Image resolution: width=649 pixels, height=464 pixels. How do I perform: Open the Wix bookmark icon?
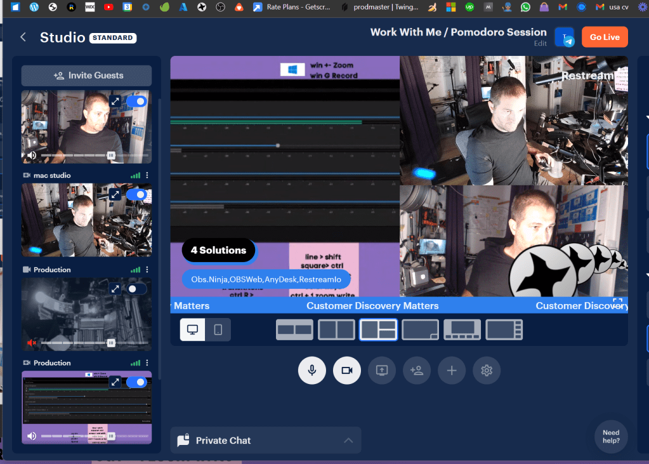coord(90,7)
